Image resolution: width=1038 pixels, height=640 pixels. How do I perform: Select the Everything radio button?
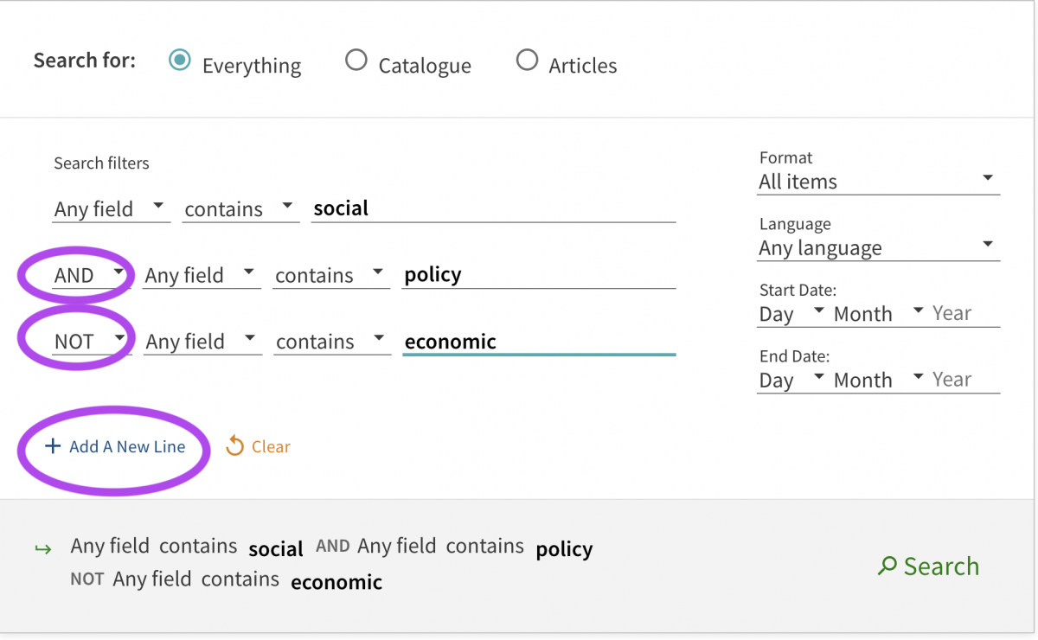180,61
